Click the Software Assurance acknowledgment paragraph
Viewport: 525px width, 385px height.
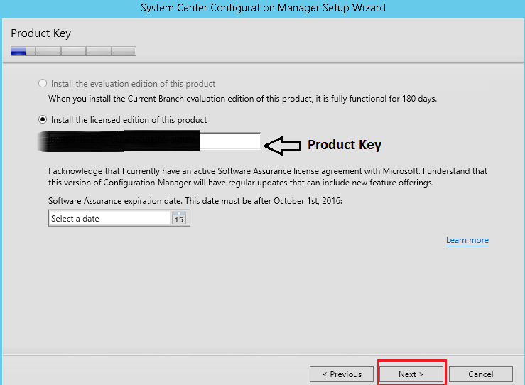pyautogui.click(x=268, y=177)
